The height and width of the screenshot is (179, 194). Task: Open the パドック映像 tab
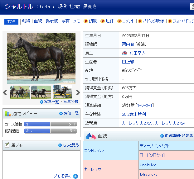click(x=153, y=21)
